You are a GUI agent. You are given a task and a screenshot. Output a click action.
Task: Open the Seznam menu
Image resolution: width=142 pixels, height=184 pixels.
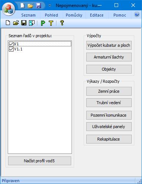pos(28,15)
